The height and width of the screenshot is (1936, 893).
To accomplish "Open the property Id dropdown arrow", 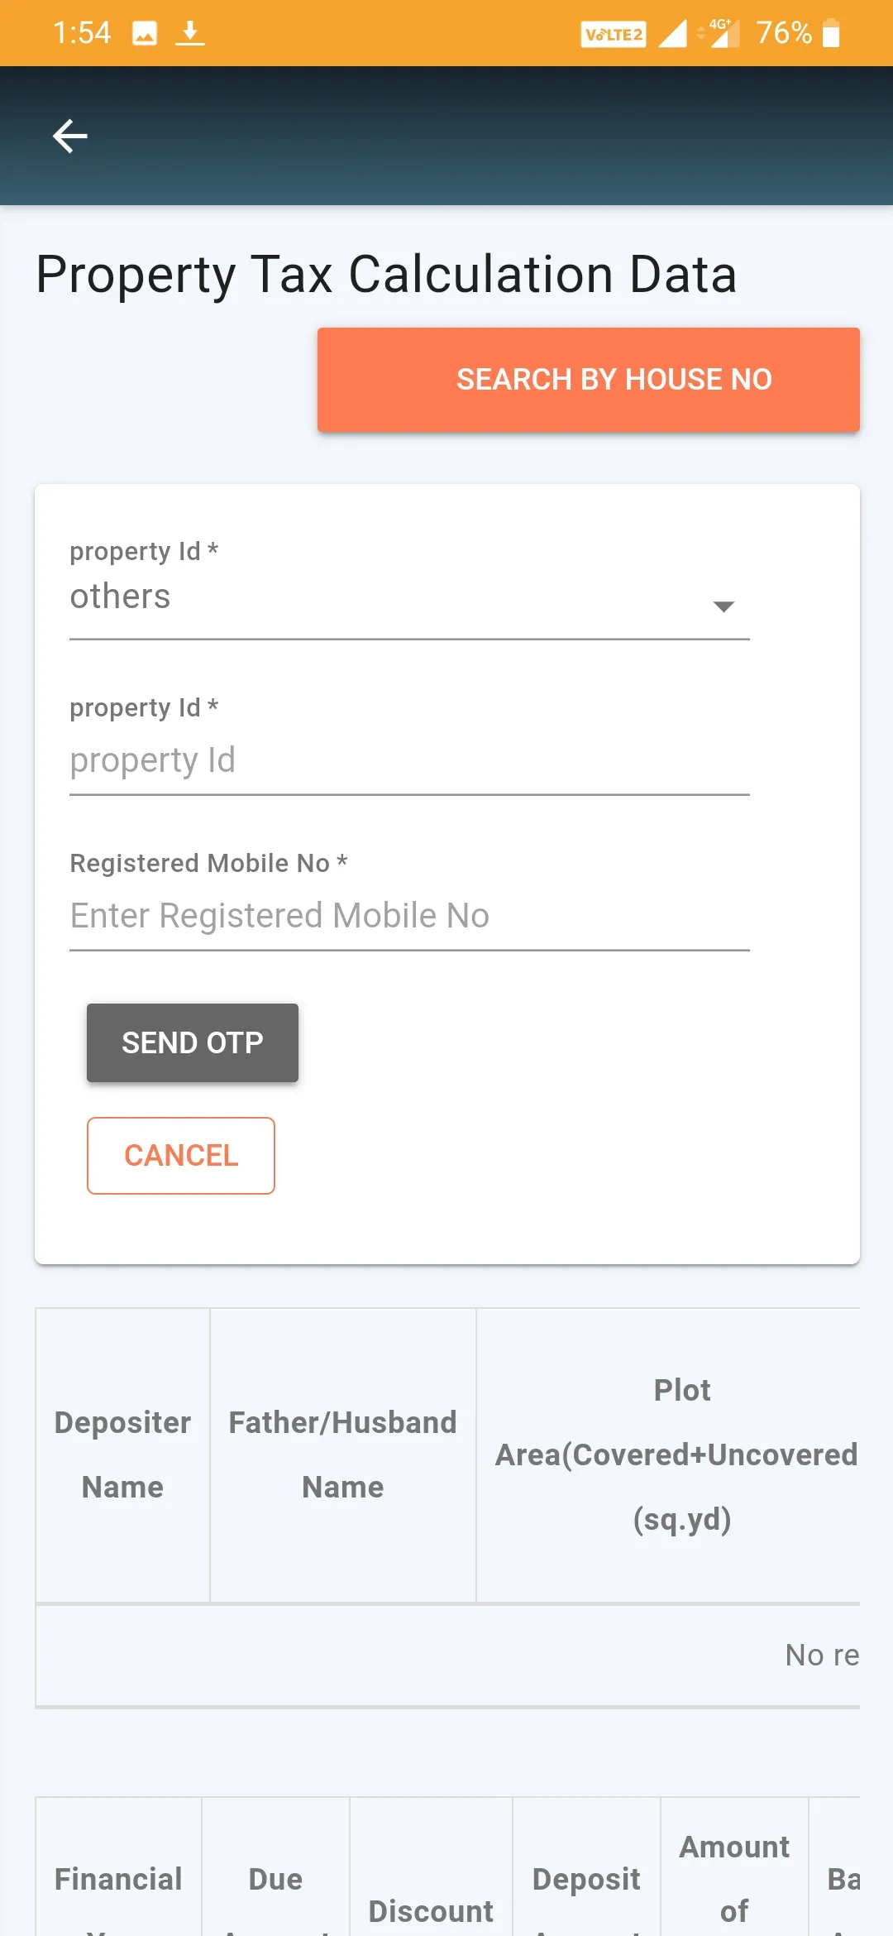I will (723, 606).
